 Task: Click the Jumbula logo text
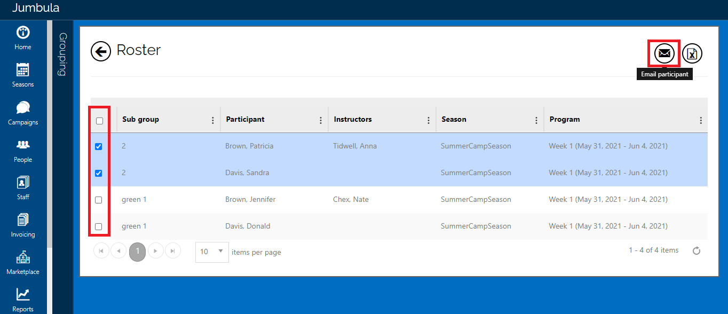click(36, 8)
